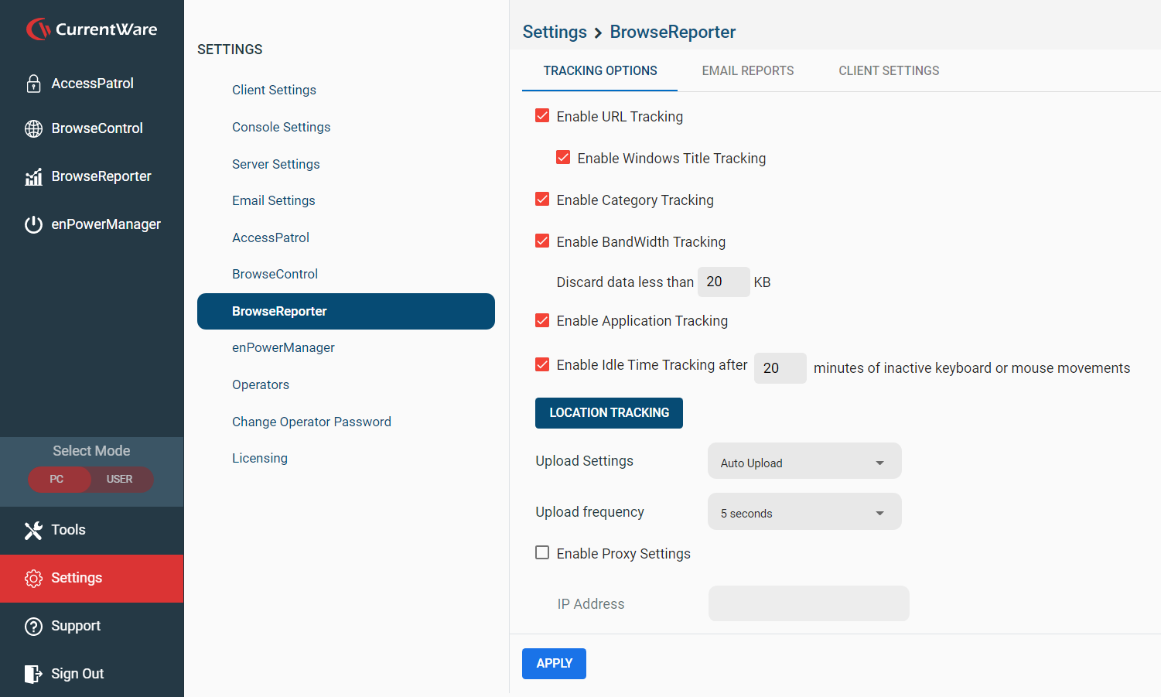
Task: Click the CurrentWare logo
Action: (91, 29)
